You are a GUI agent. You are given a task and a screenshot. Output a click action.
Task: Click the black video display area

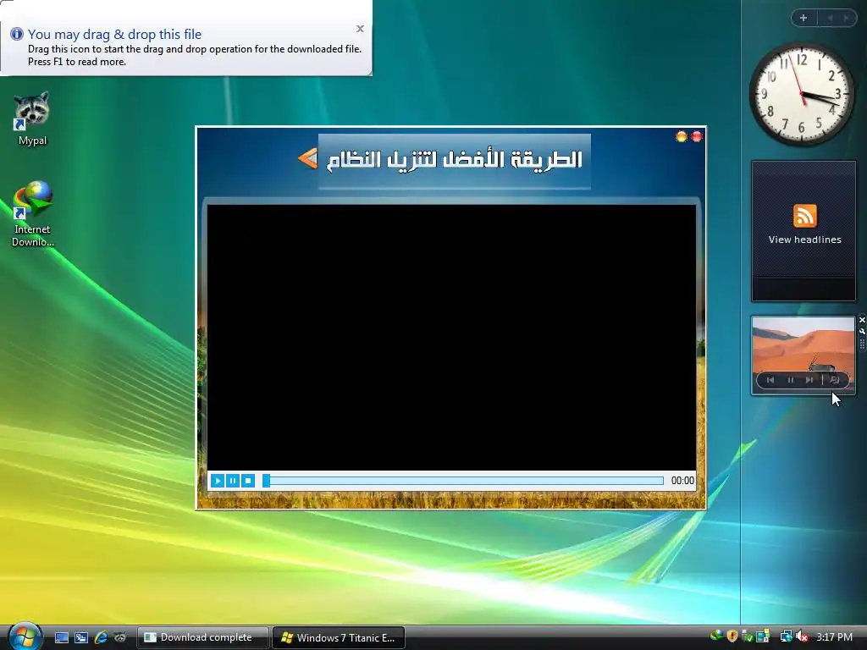point(451,337)
